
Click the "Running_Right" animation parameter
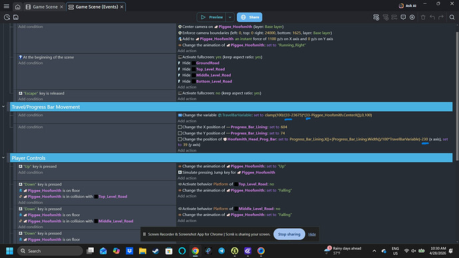coord(291,45)
